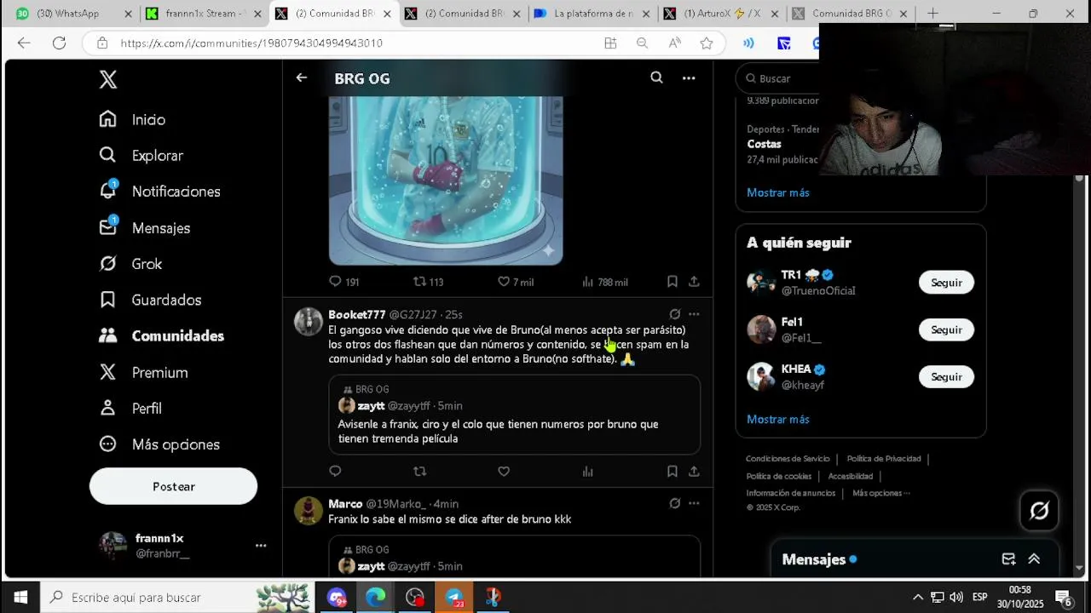The width and height of the screenshot is (1091, 613).
Task: Open Explorar in the sidebar
Action: tap(141, 156)
